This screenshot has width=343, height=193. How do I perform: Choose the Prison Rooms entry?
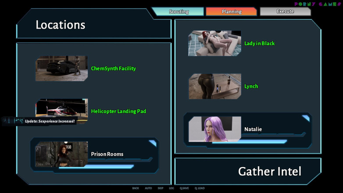[94, 155]
